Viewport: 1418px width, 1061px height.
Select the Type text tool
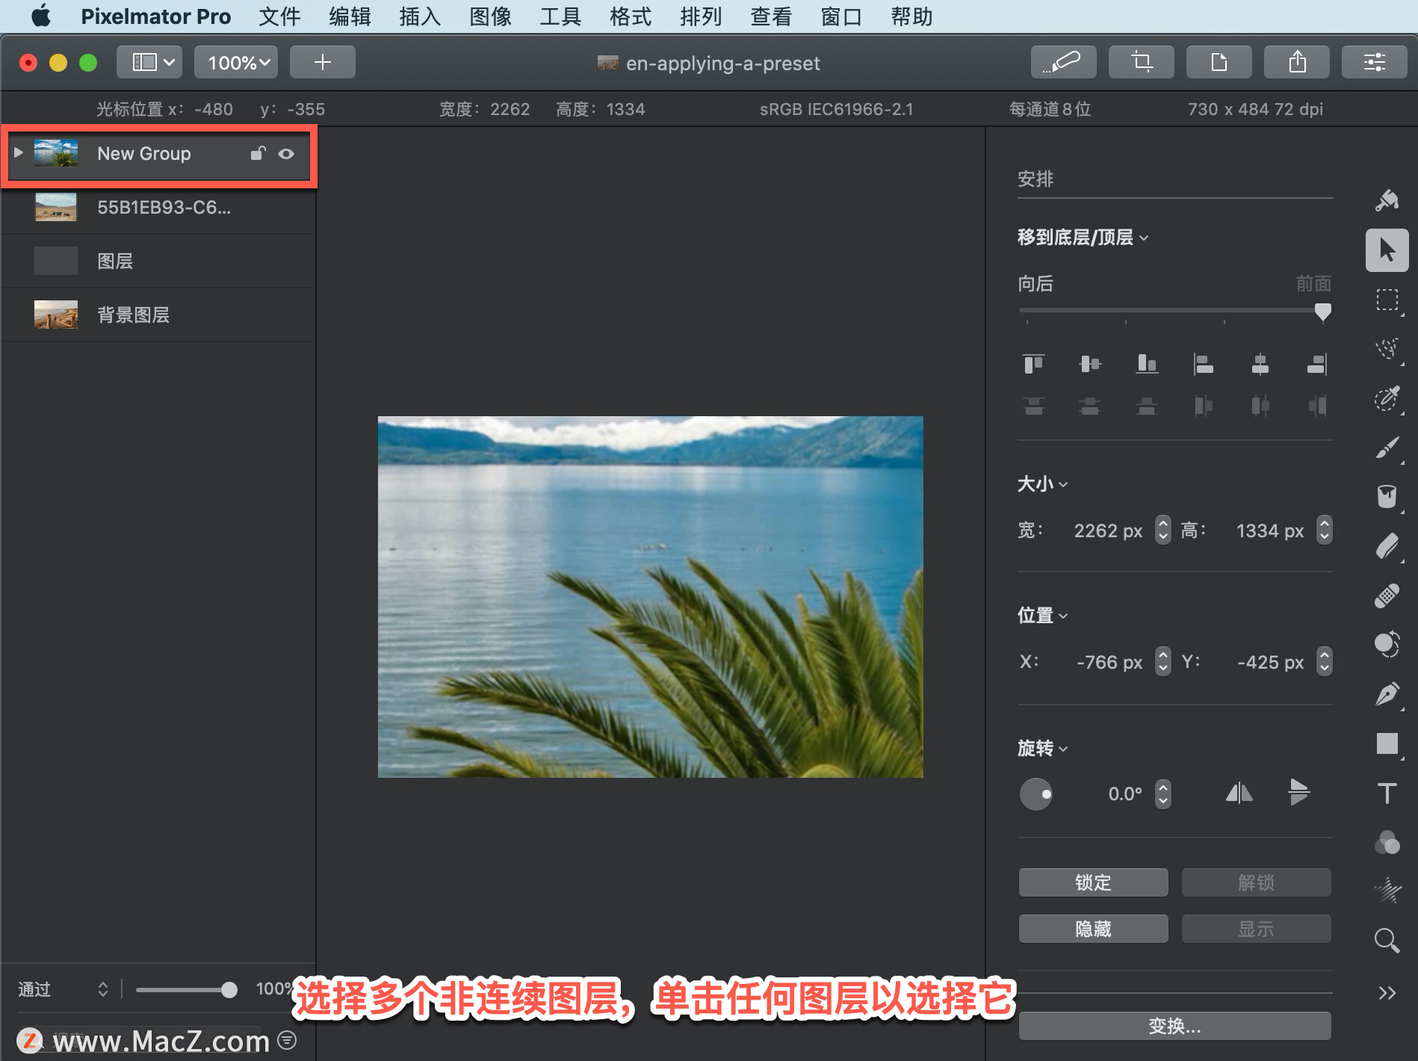1387,793
